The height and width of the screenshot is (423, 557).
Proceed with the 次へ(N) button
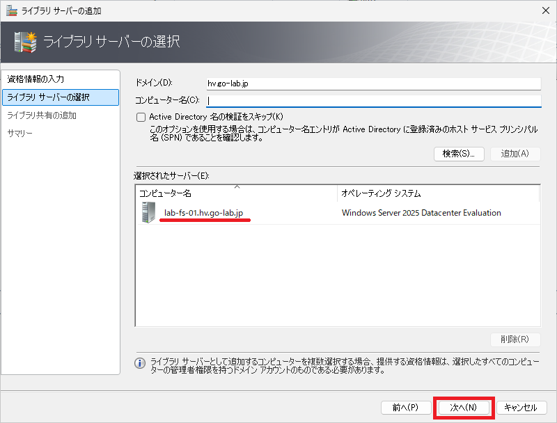click(464, 408)
